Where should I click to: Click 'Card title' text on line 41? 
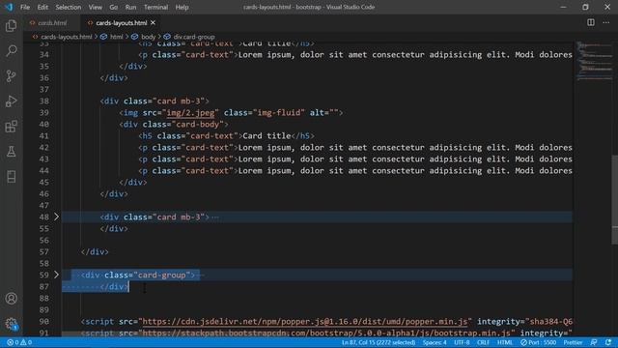[267, 135]
